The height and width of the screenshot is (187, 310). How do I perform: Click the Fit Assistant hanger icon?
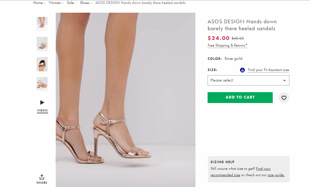point(242,70)
